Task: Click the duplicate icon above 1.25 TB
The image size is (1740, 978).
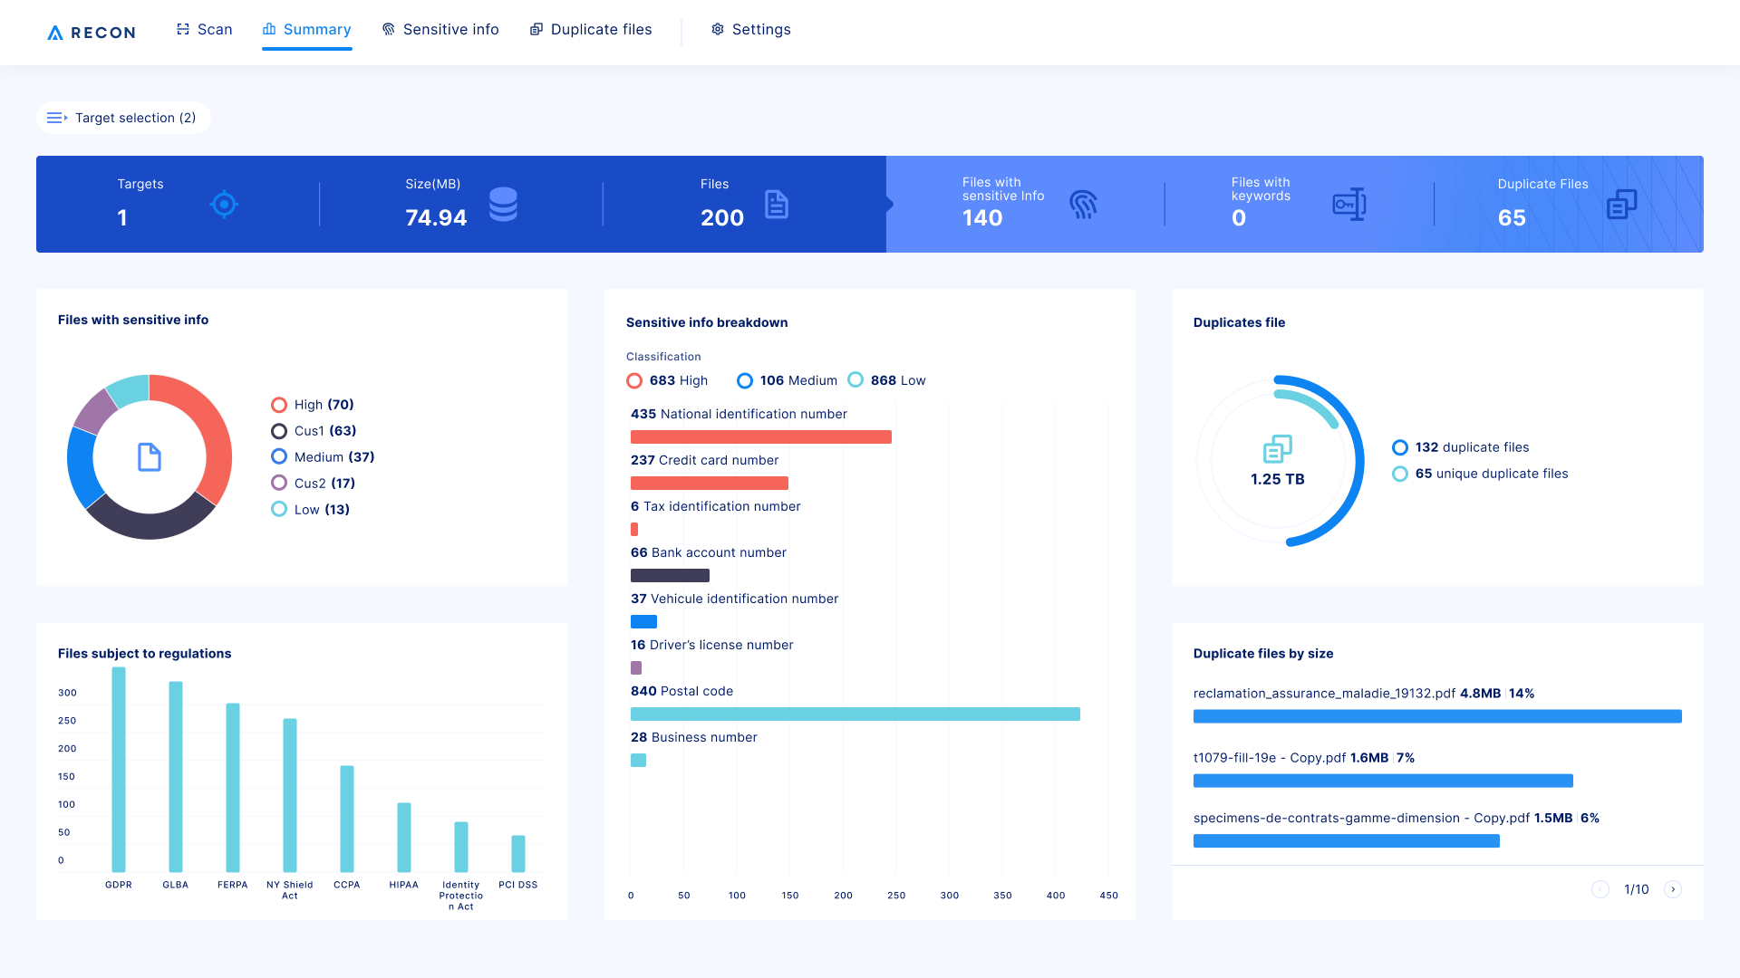Action: (x=1277, y=448)
